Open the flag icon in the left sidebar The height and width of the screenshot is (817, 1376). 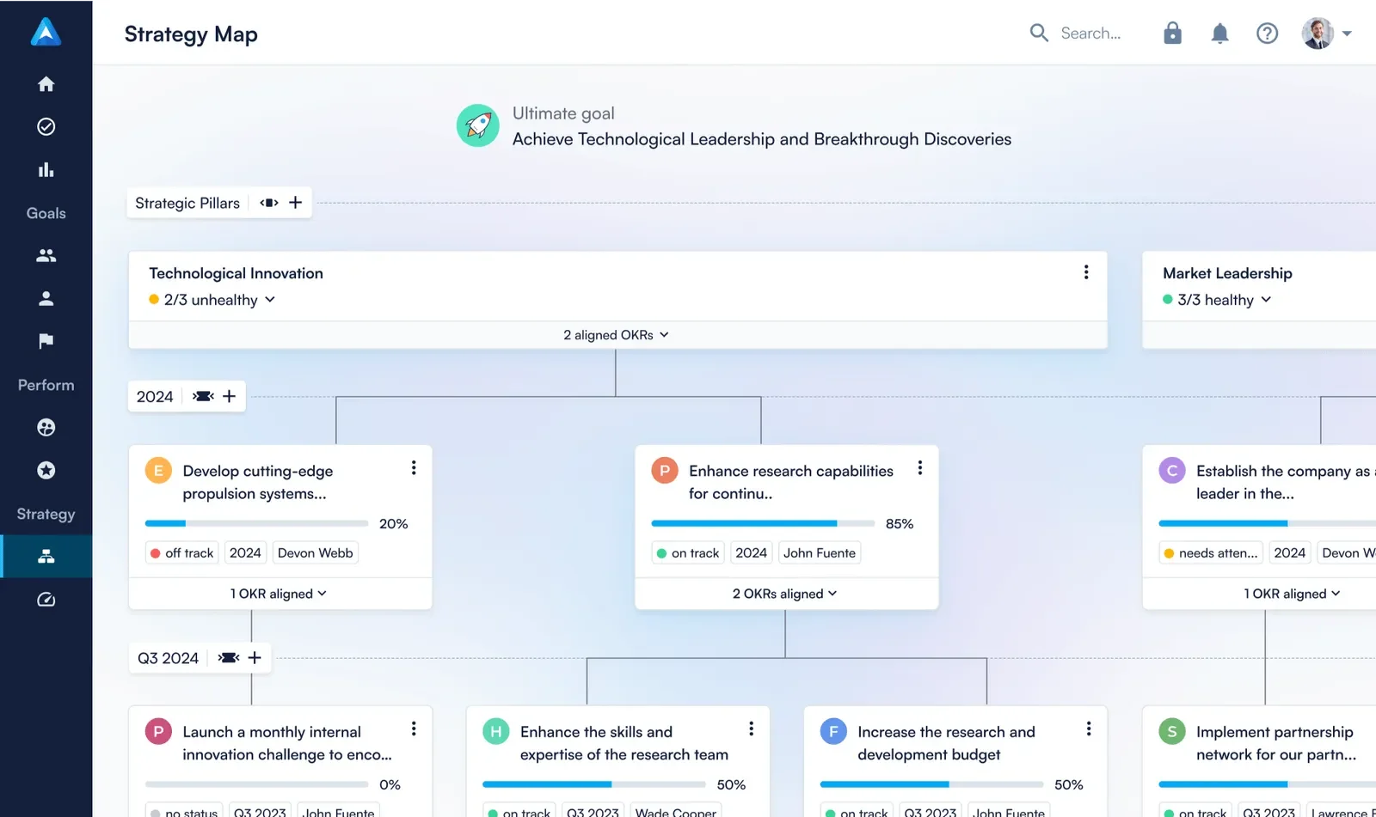[46, 341]
